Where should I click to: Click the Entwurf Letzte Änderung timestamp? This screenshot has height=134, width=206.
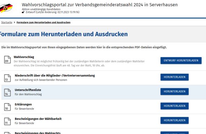point(53,12)
